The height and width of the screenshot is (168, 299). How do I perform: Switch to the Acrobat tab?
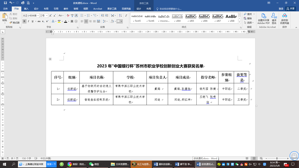coord(98,9)
